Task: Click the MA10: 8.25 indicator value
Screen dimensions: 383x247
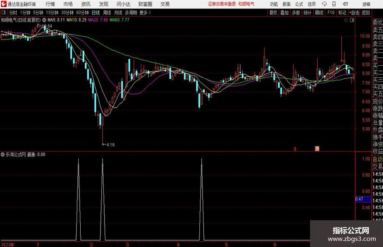Action: (77, 20)
